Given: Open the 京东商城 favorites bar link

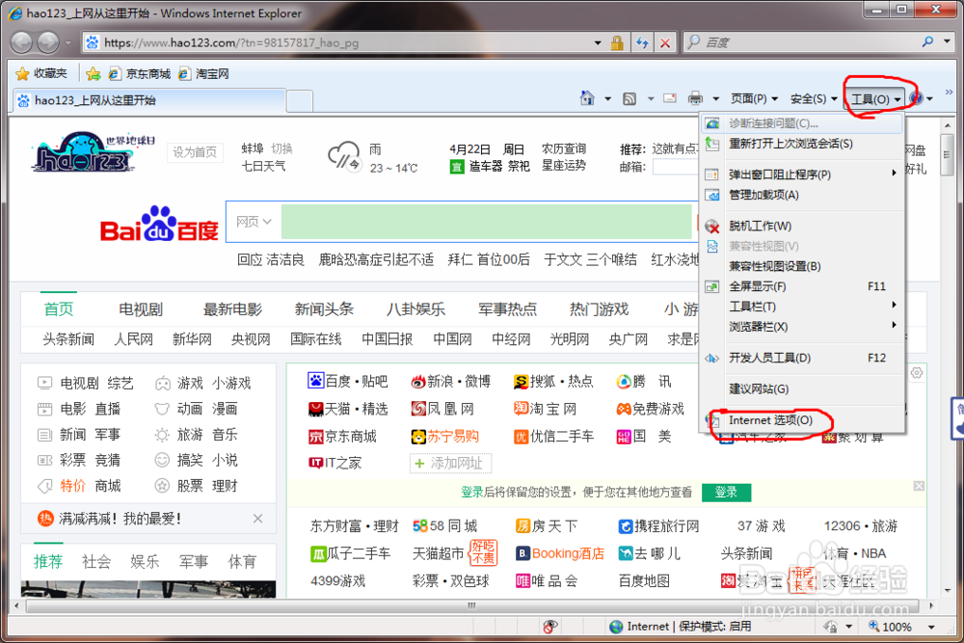Looking at the screenshot, I should pos(140,74).
